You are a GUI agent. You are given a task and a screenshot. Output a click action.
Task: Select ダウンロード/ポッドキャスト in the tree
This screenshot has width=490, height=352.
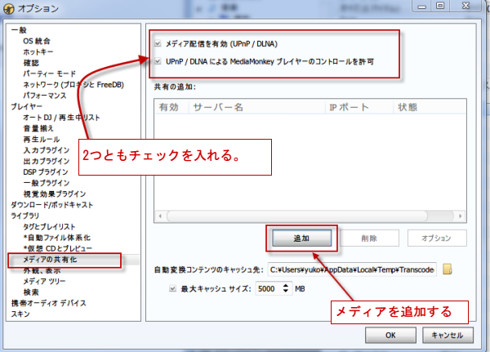pos(52,205)
